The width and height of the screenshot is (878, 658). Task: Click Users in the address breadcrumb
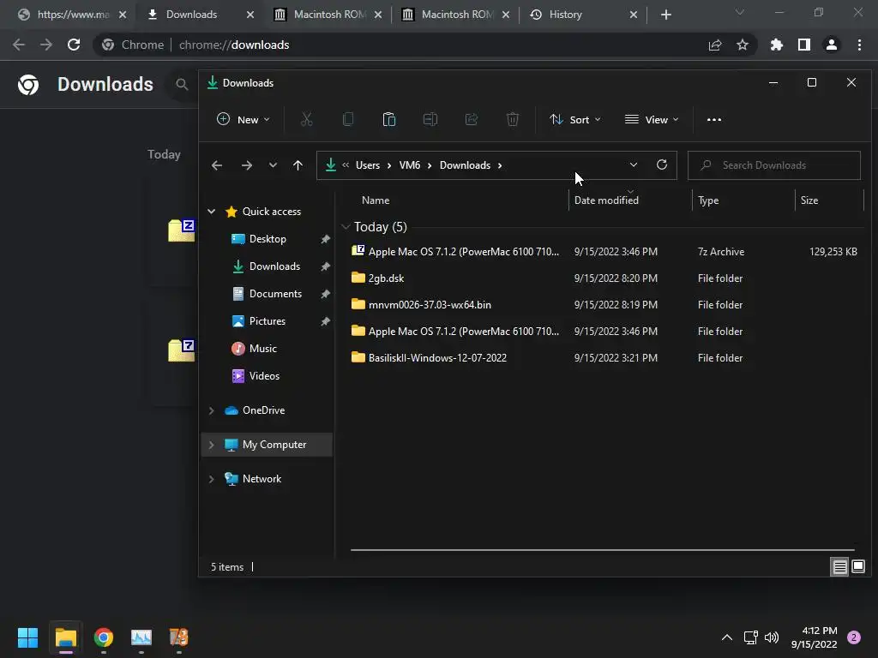click(368, 165)
